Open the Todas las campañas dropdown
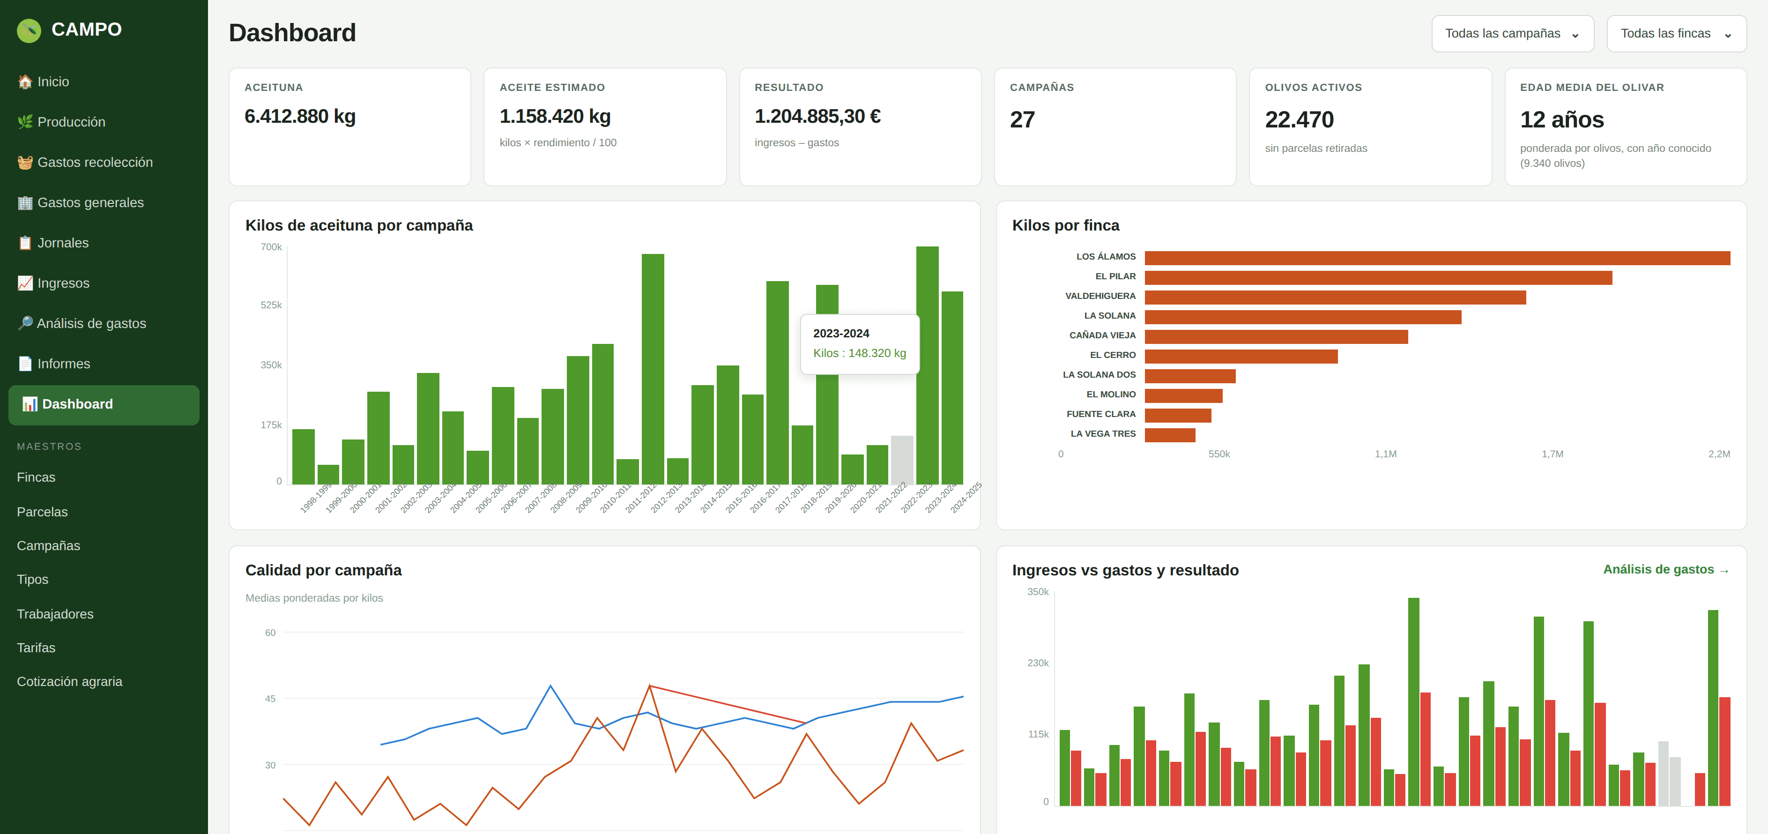This screenshot has height=834, width=1768. click(x=1512, y=34)
